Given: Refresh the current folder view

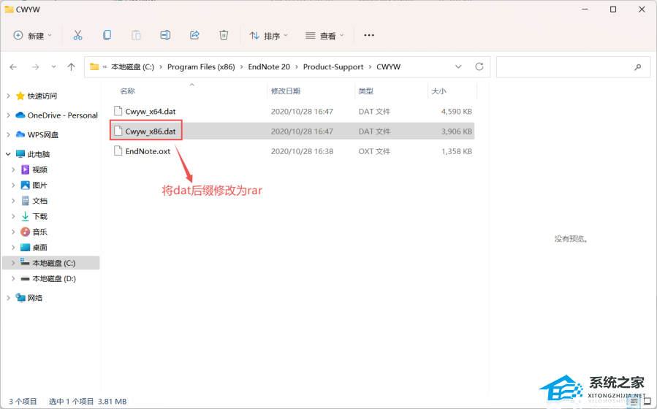Looking at the screenshot, I should (479, 66).
